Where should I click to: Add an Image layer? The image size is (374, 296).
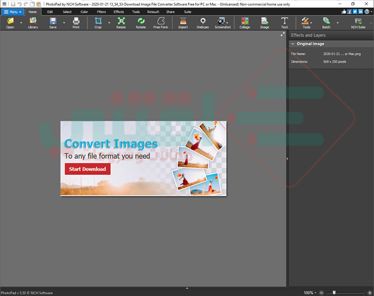coord(264,23)
